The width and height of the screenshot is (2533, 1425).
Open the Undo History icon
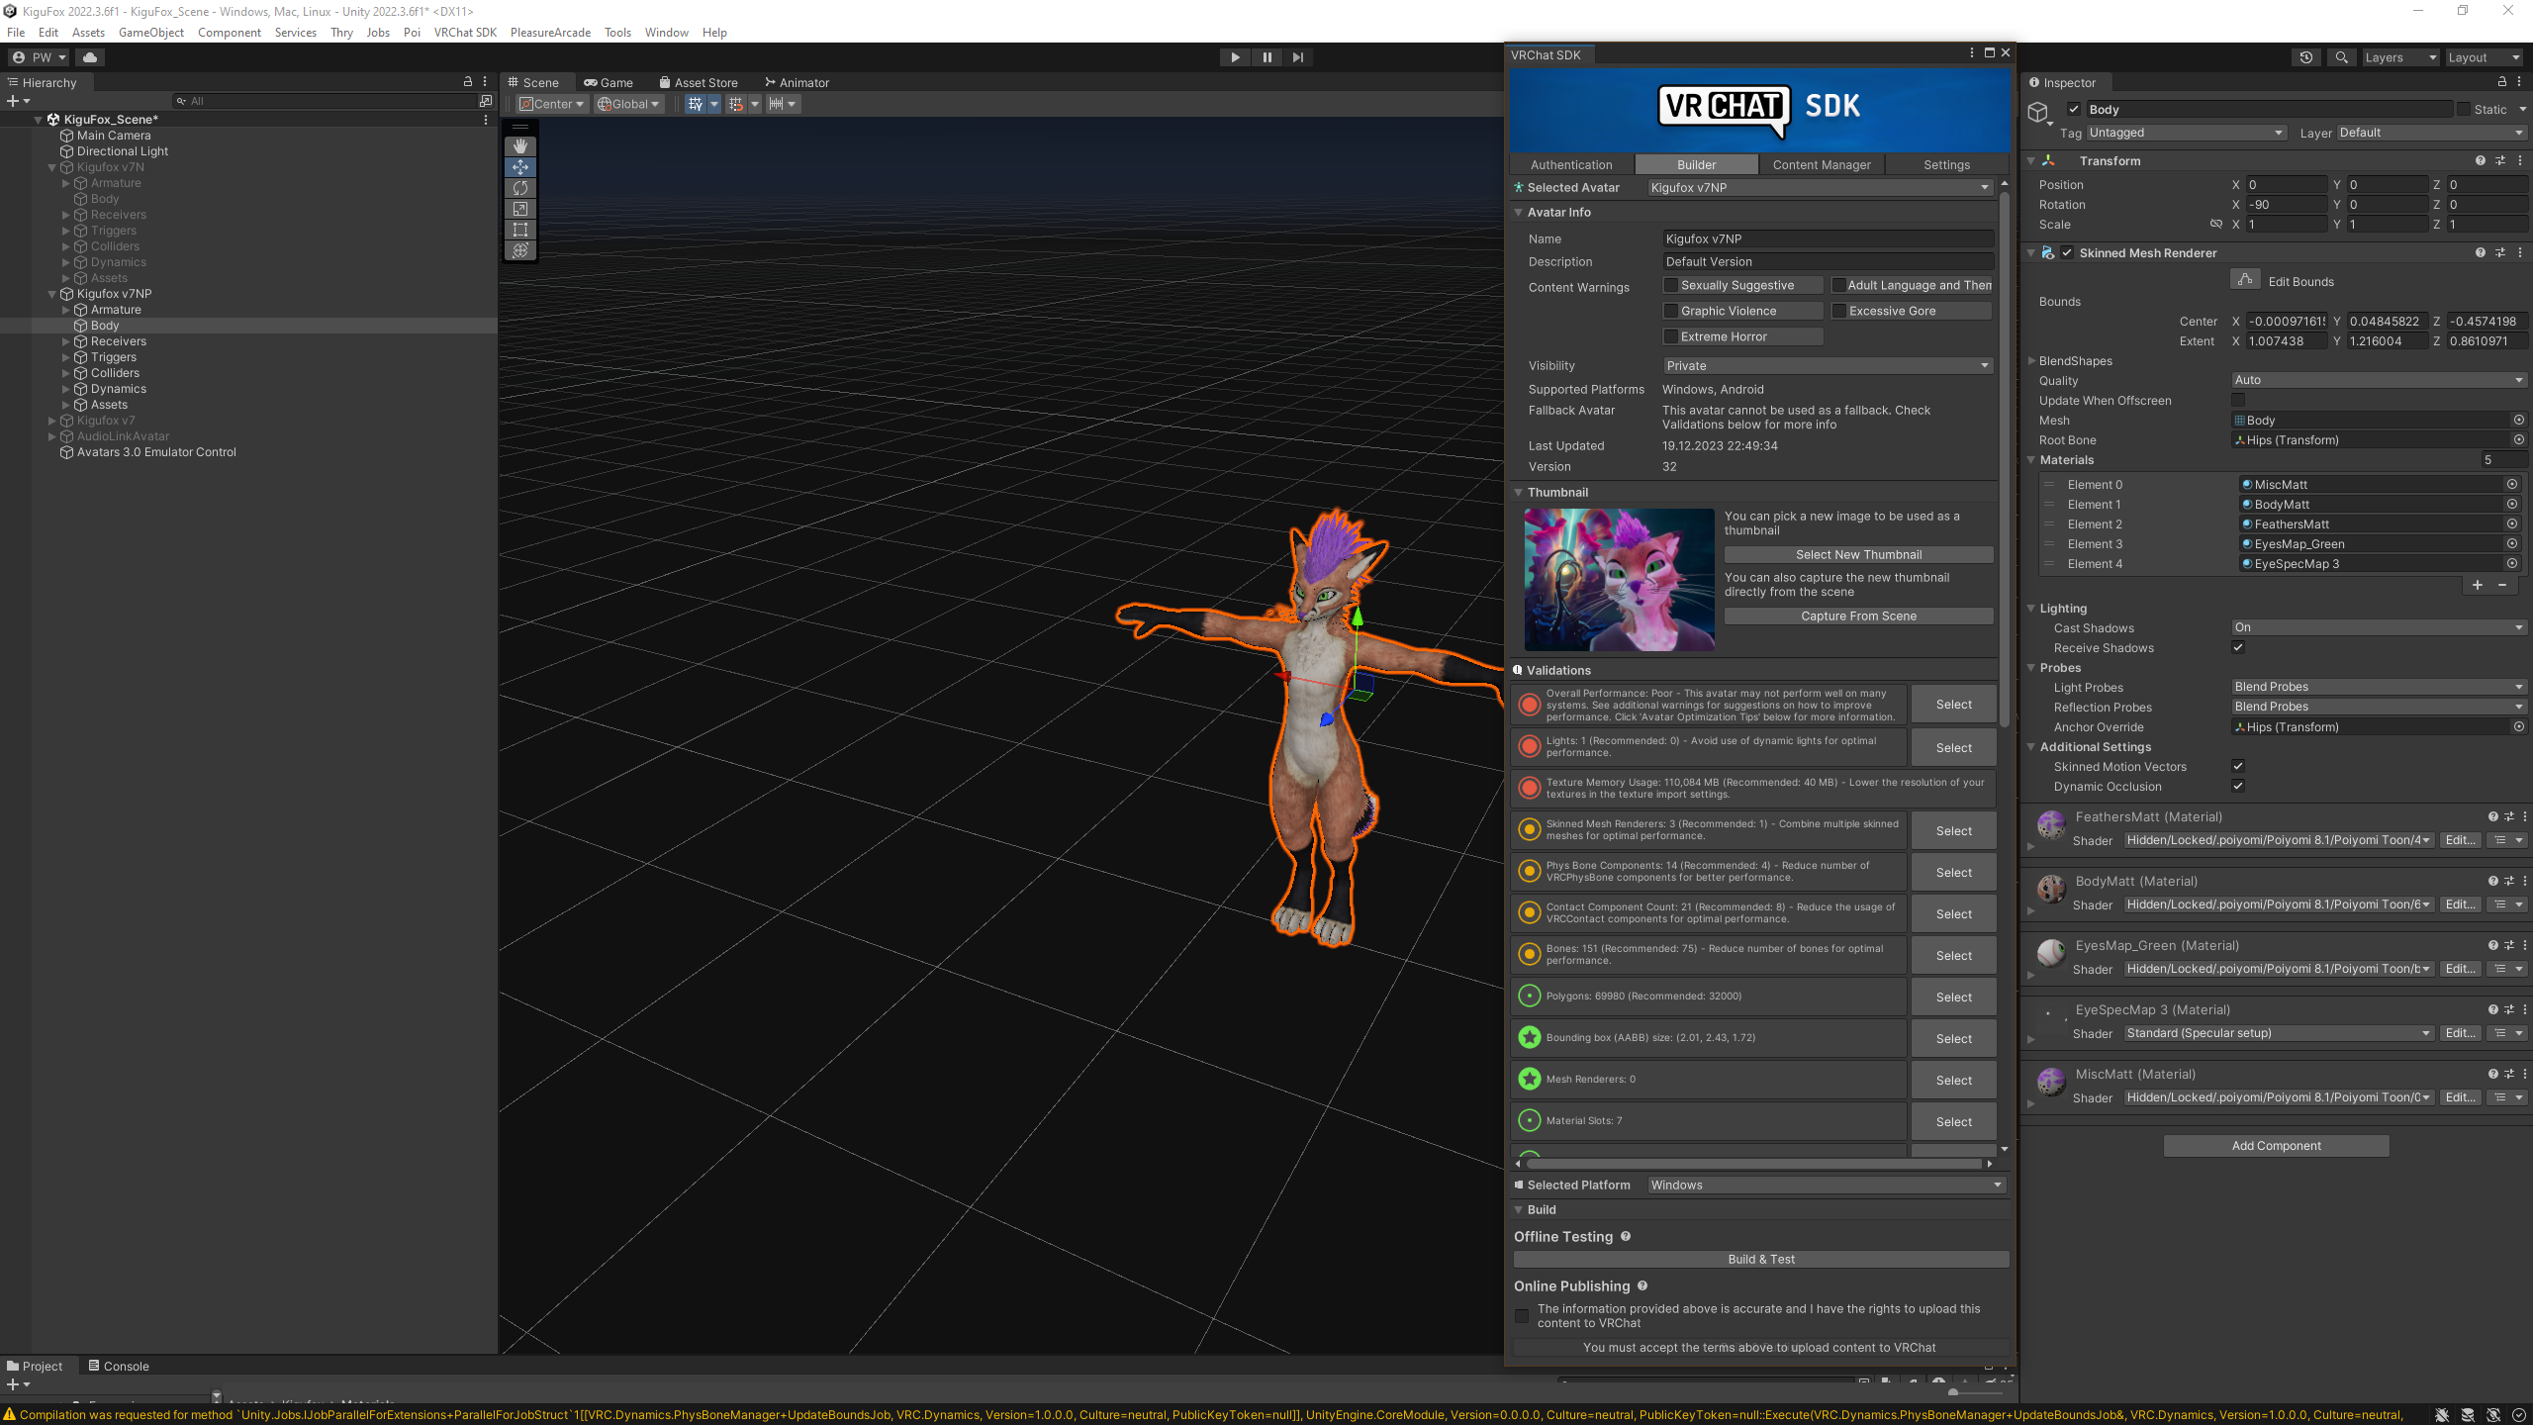tap(2306, 57)
